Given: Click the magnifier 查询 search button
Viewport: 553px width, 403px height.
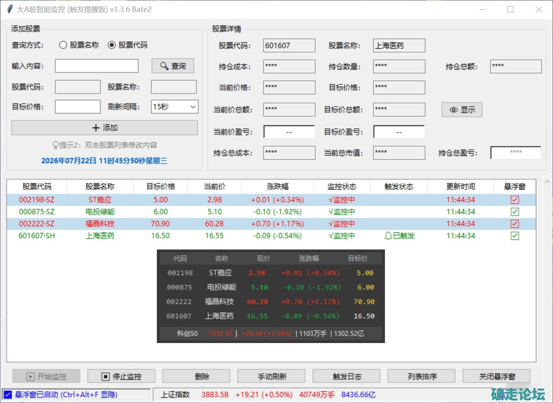Looking at the screenshot, I should 173,66.
